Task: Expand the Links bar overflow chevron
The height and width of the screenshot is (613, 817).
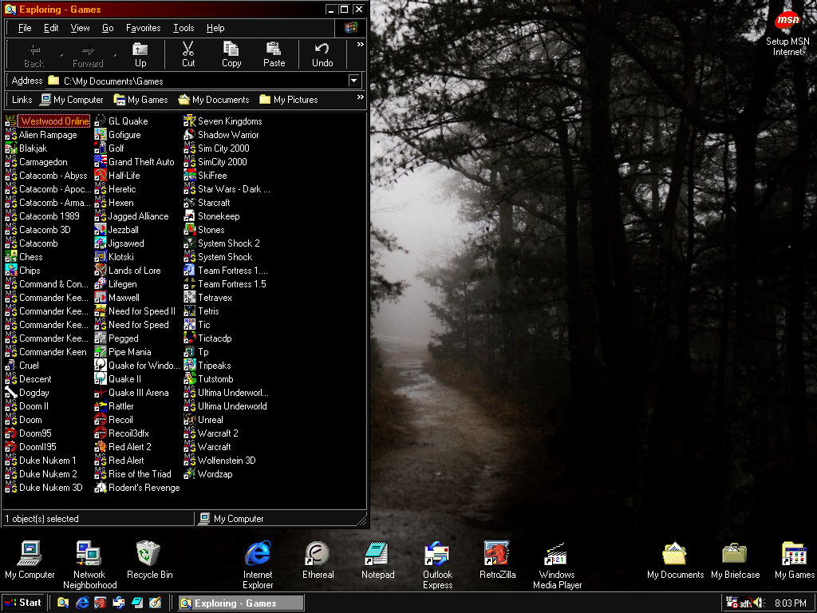Action: click(360, 97)
